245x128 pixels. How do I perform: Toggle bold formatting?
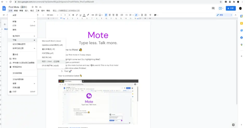[x=73, y=15]
